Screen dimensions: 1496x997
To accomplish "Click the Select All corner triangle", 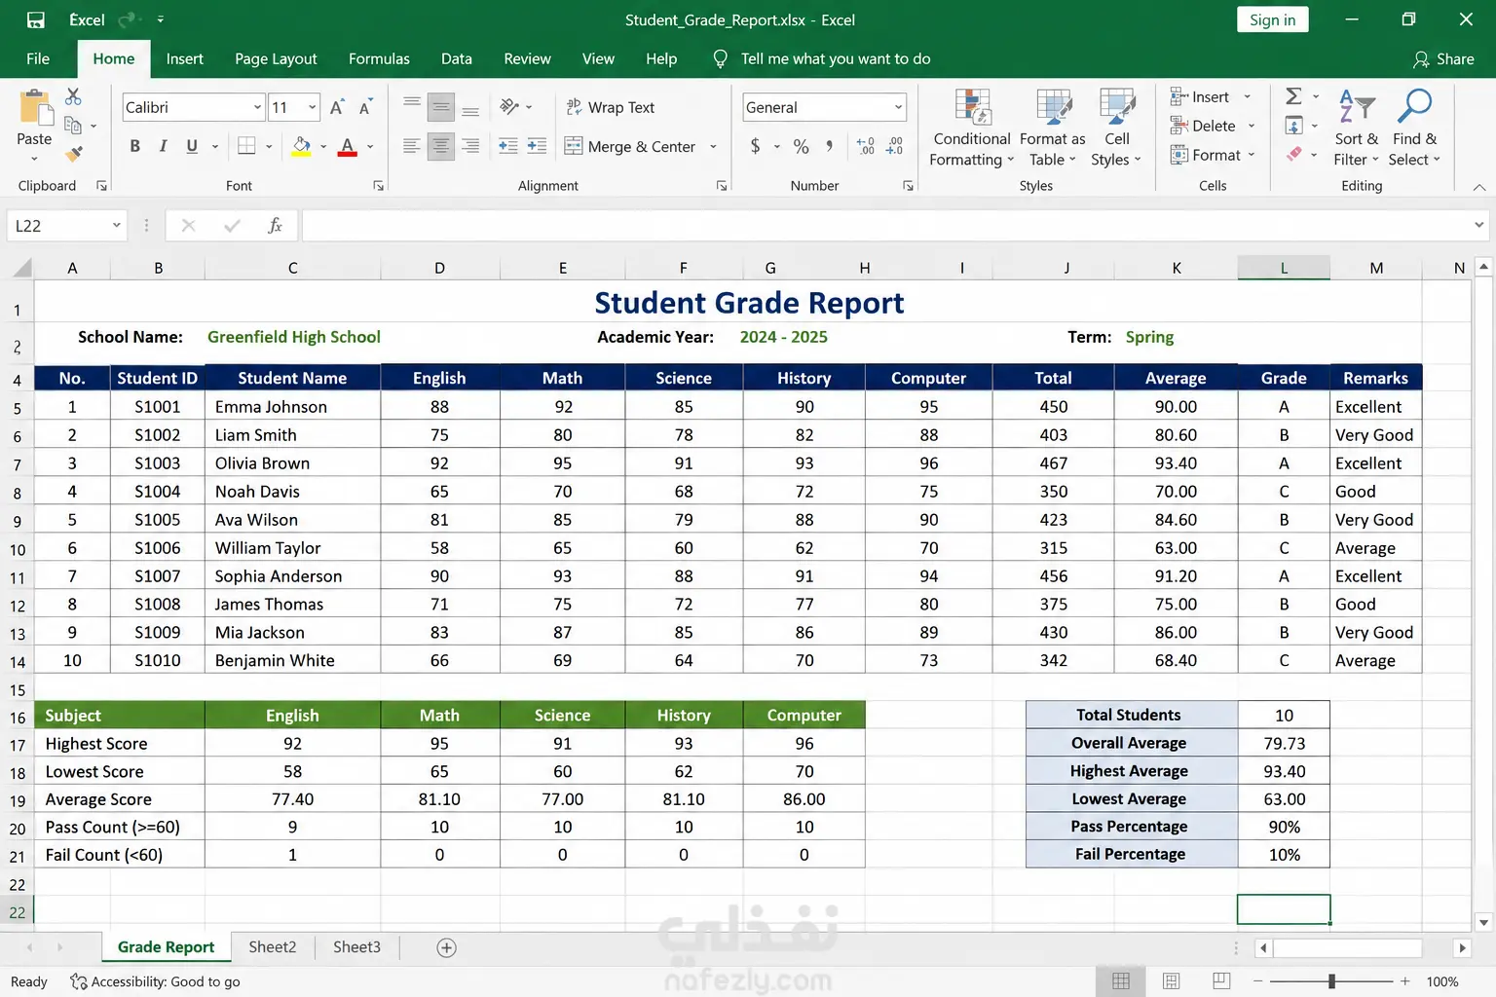I will (x=20, y=268).
